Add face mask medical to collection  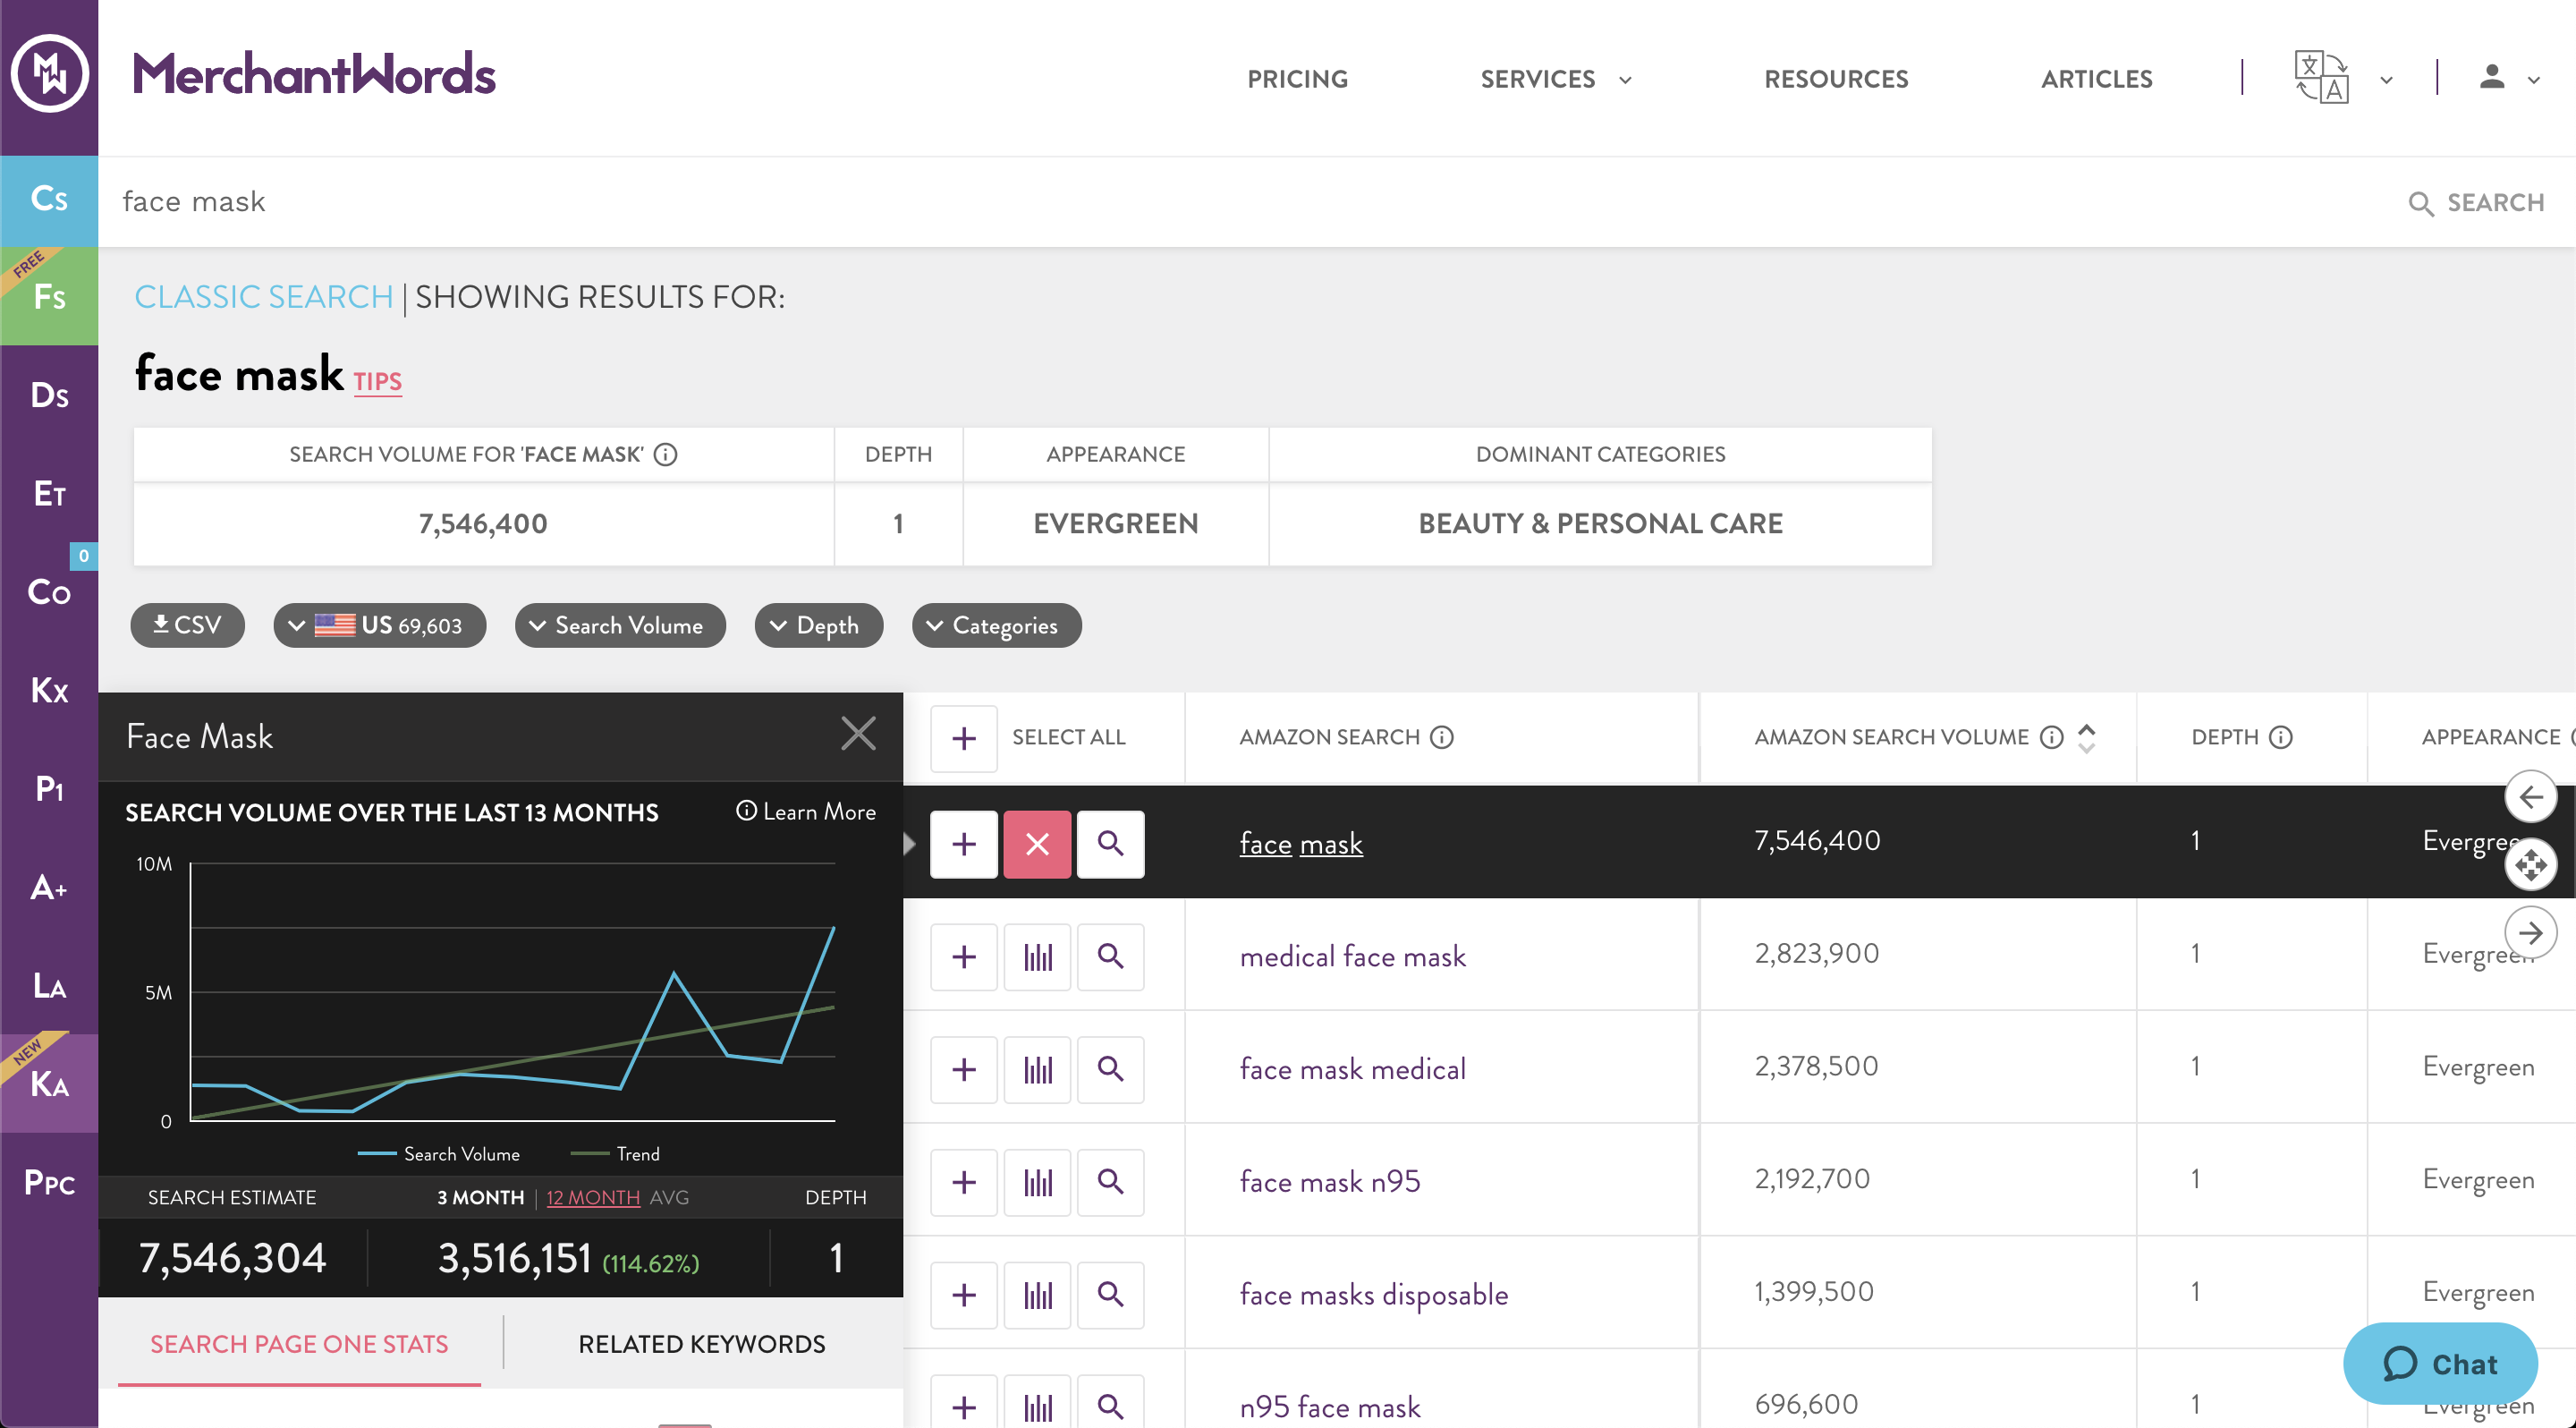click(963, 1070)
